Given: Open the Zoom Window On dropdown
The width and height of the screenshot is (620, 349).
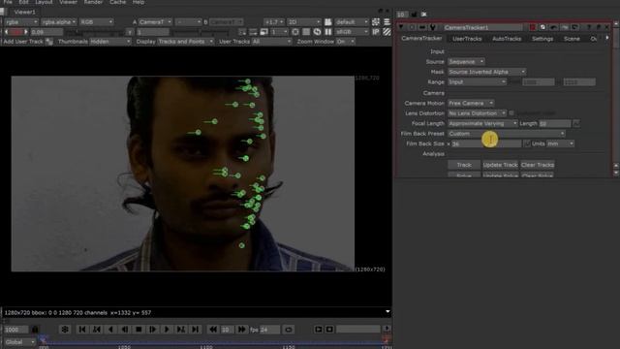Looking at the screenshot, I should point(346,41).
